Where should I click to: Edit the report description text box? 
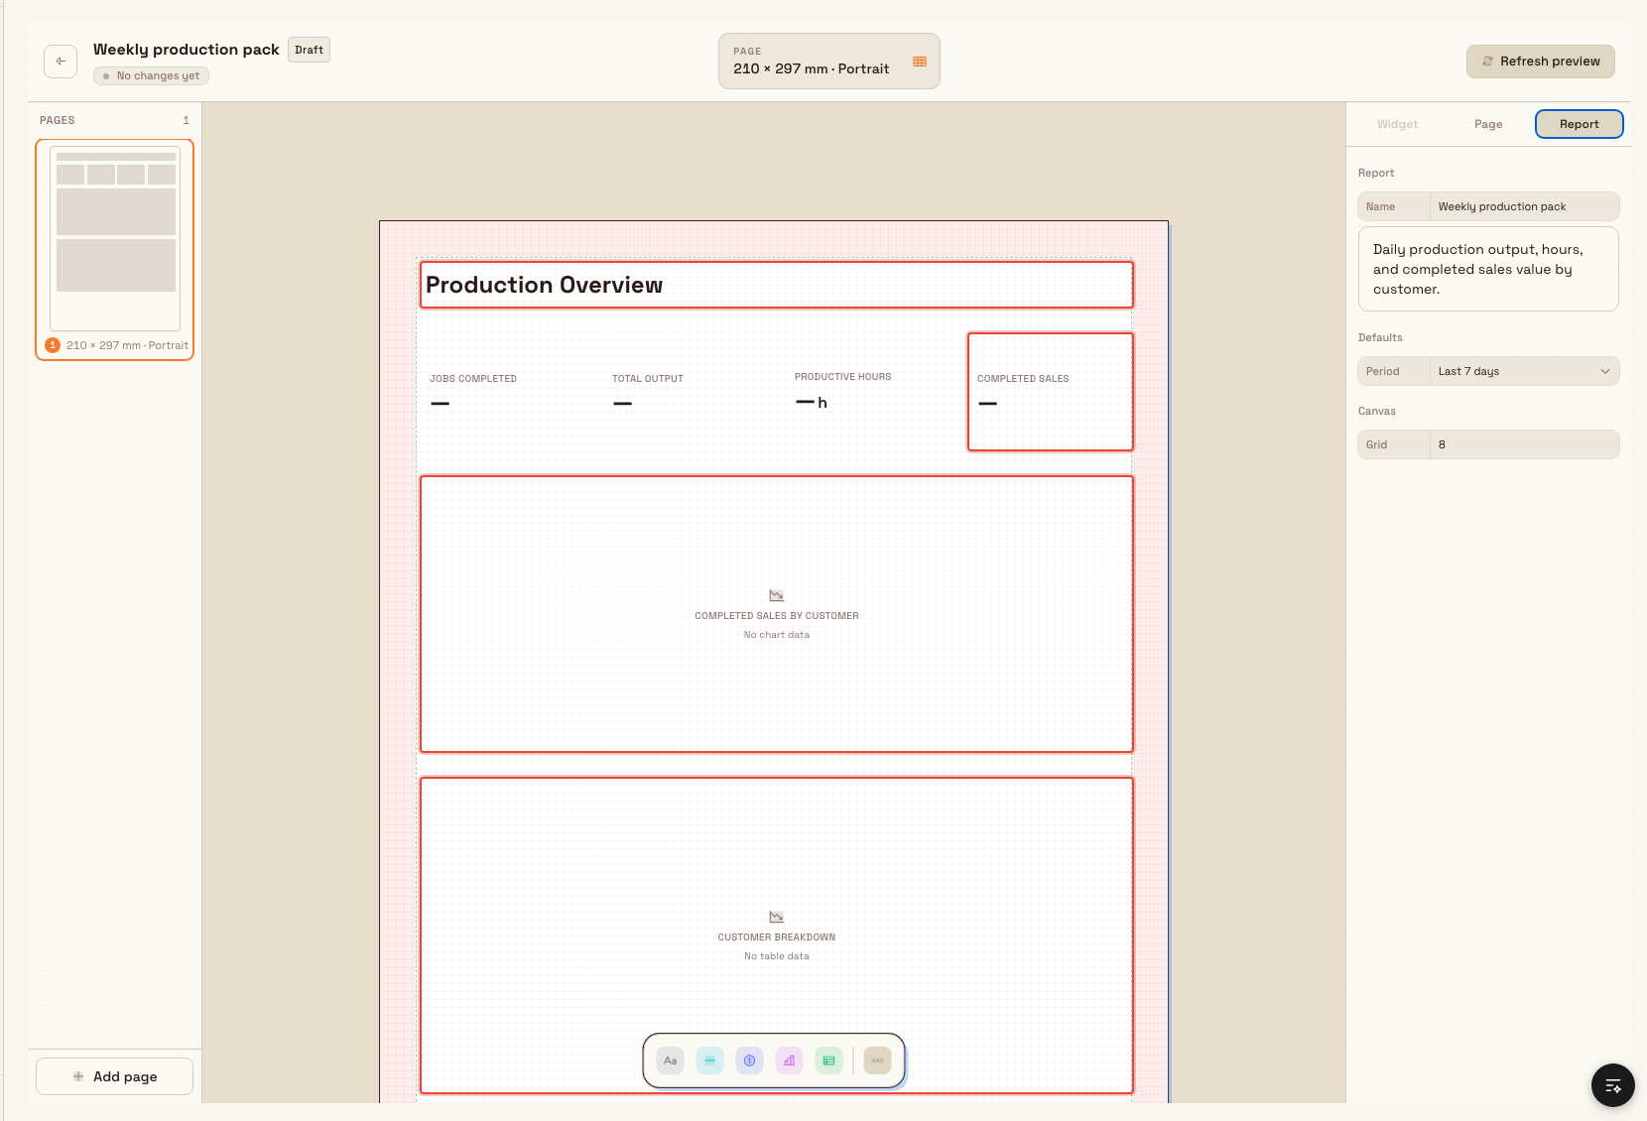point(1488,269)
